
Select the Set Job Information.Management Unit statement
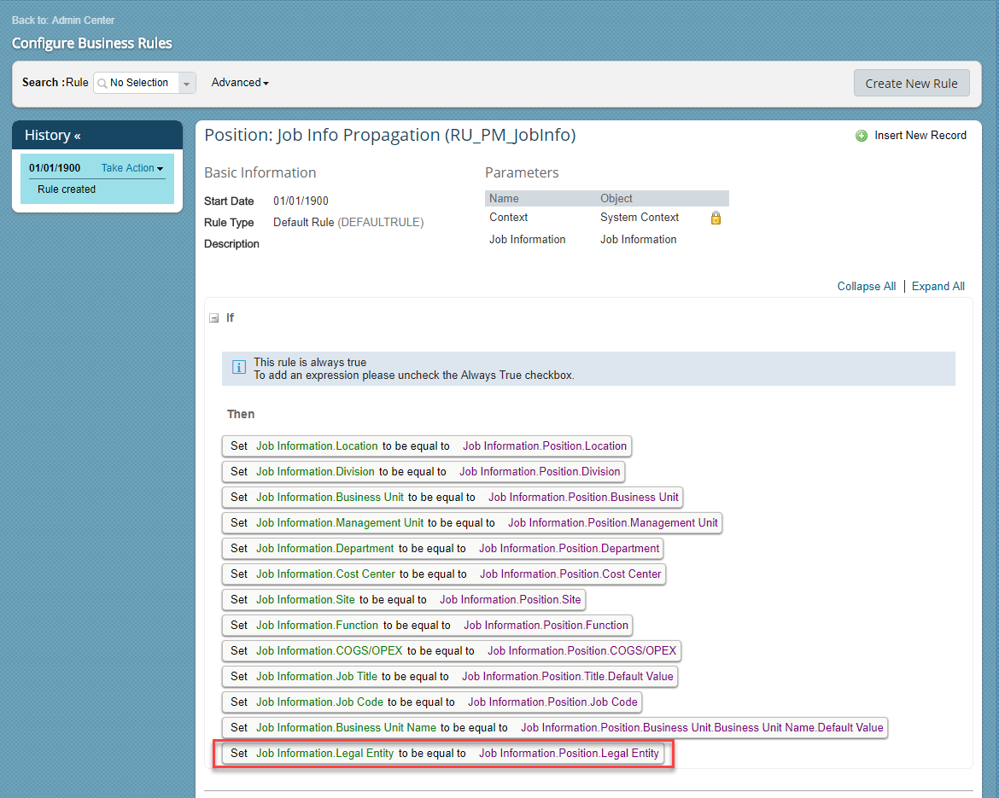pyautogui.click(x=472, y=523)
